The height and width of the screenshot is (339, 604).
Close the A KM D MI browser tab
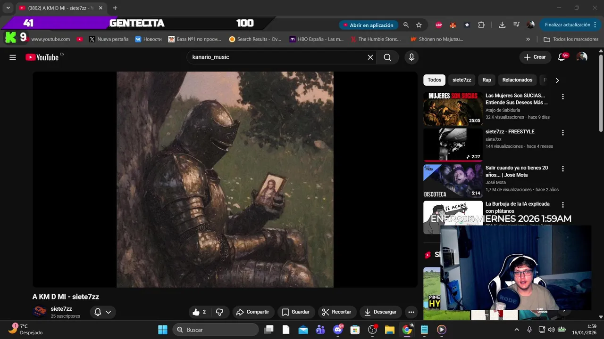pos(101,8)
